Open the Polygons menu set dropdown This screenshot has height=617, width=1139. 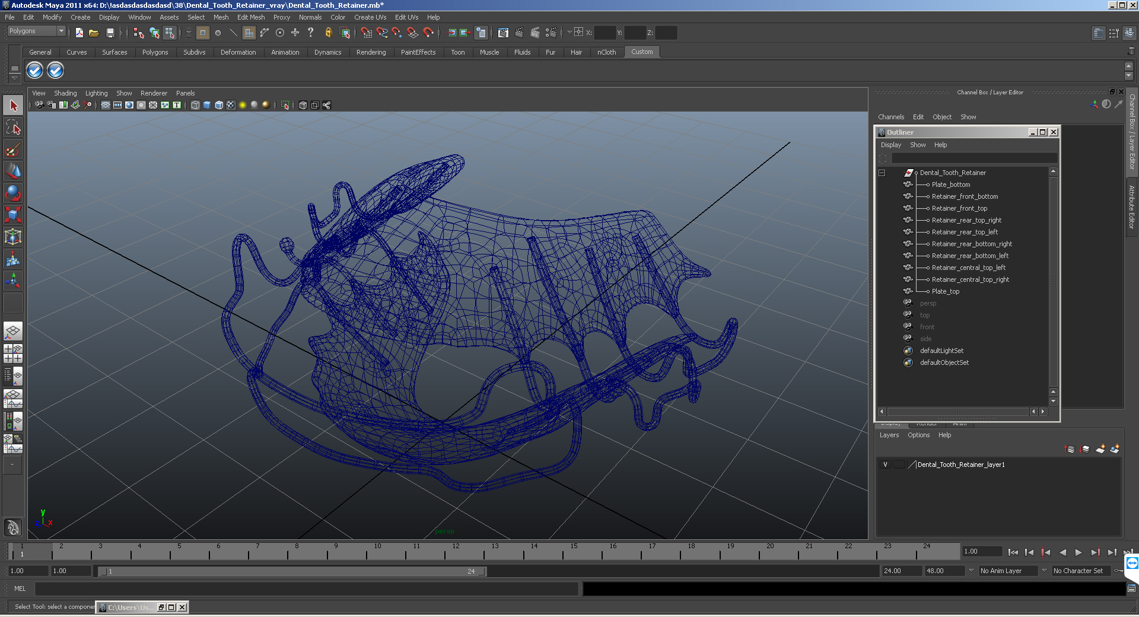(36, 31)
